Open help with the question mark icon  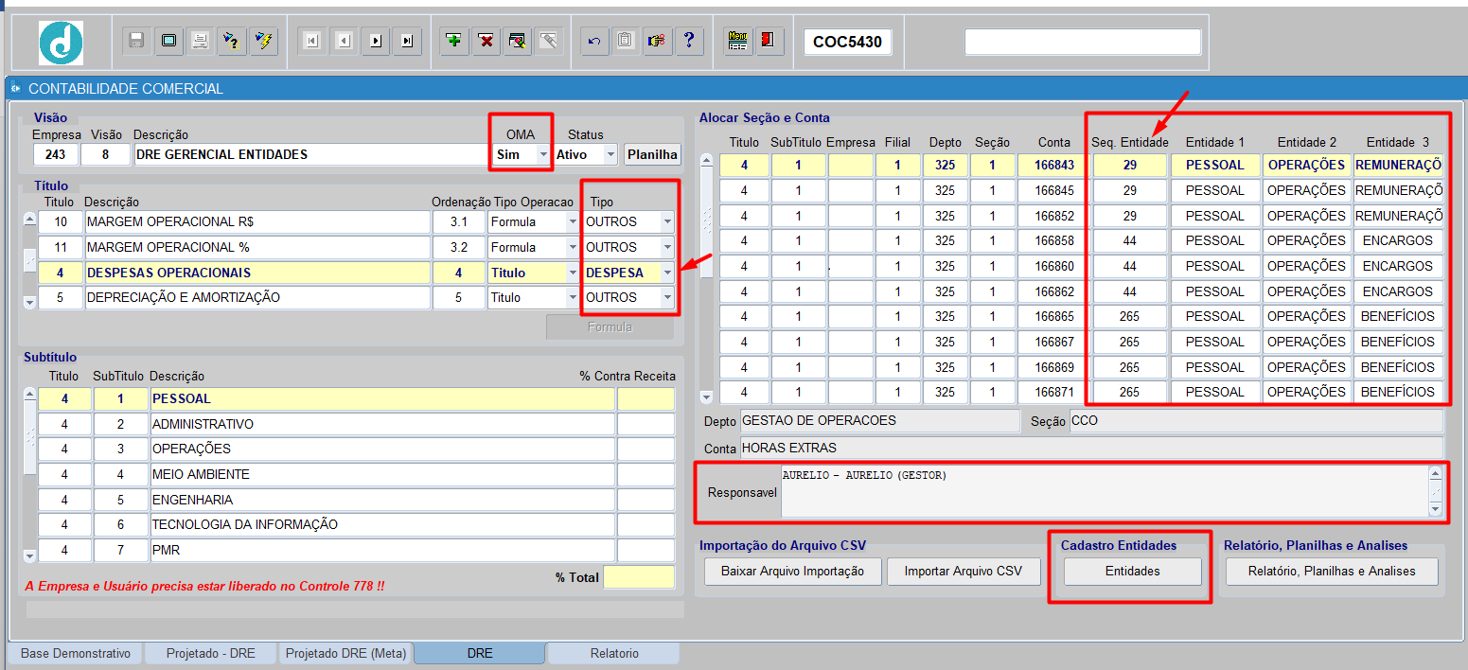coord(688,41)
